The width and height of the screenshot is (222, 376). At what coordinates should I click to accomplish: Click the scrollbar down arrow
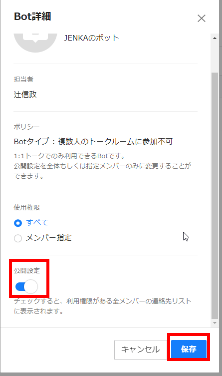click(x=215, y=323)
